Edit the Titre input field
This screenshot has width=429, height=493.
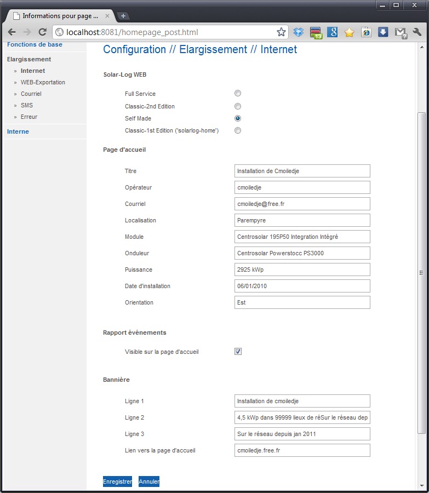click(302, 171)
